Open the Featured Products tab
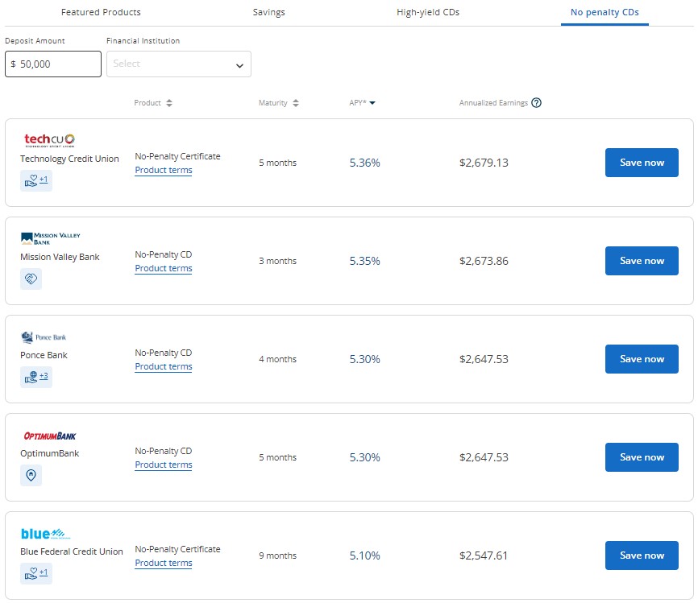Viewport: 698px width, 603px height. coord(101,12)
